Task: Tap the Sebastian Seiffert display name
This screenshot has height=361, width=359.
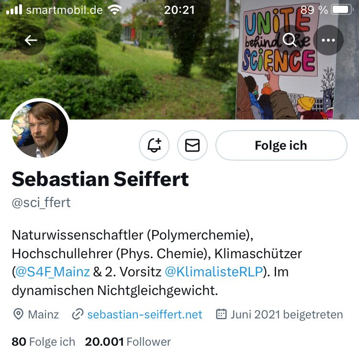Action: point(100,179)
